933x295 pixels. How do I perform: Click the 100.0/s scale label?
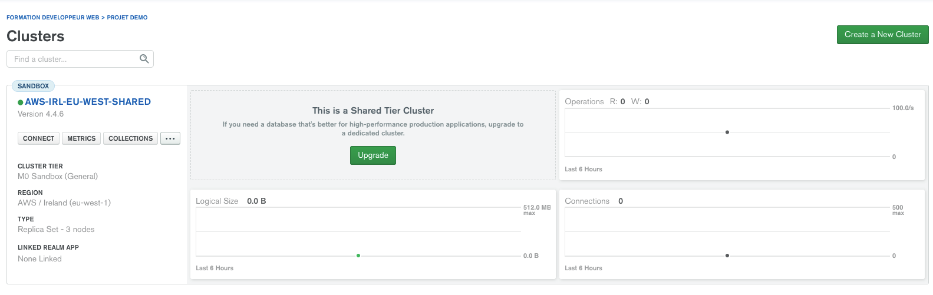(x=903, y=108)
